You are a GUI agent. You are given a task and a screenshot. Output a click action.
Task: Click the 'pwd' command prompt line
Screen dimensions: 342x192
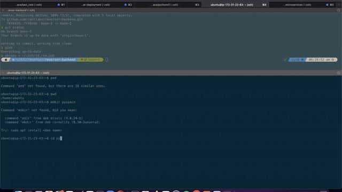[x=28, y=94]
